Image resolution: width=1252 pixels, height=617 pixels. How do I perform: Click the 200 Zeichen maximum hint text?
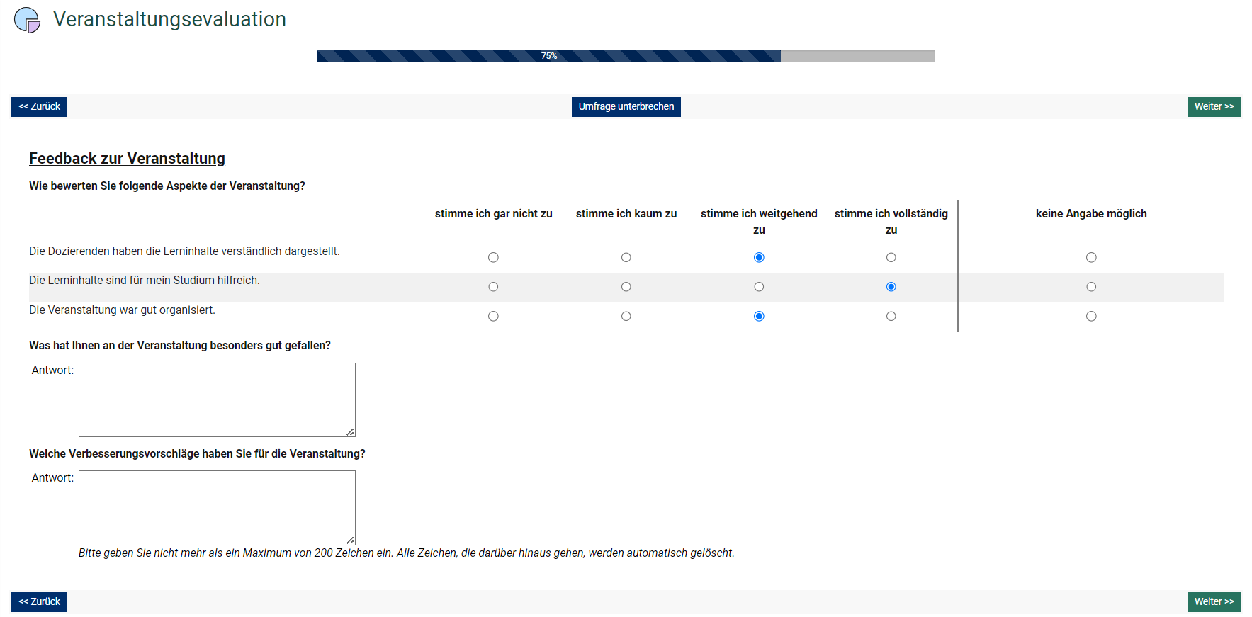[x=406, y=553]
